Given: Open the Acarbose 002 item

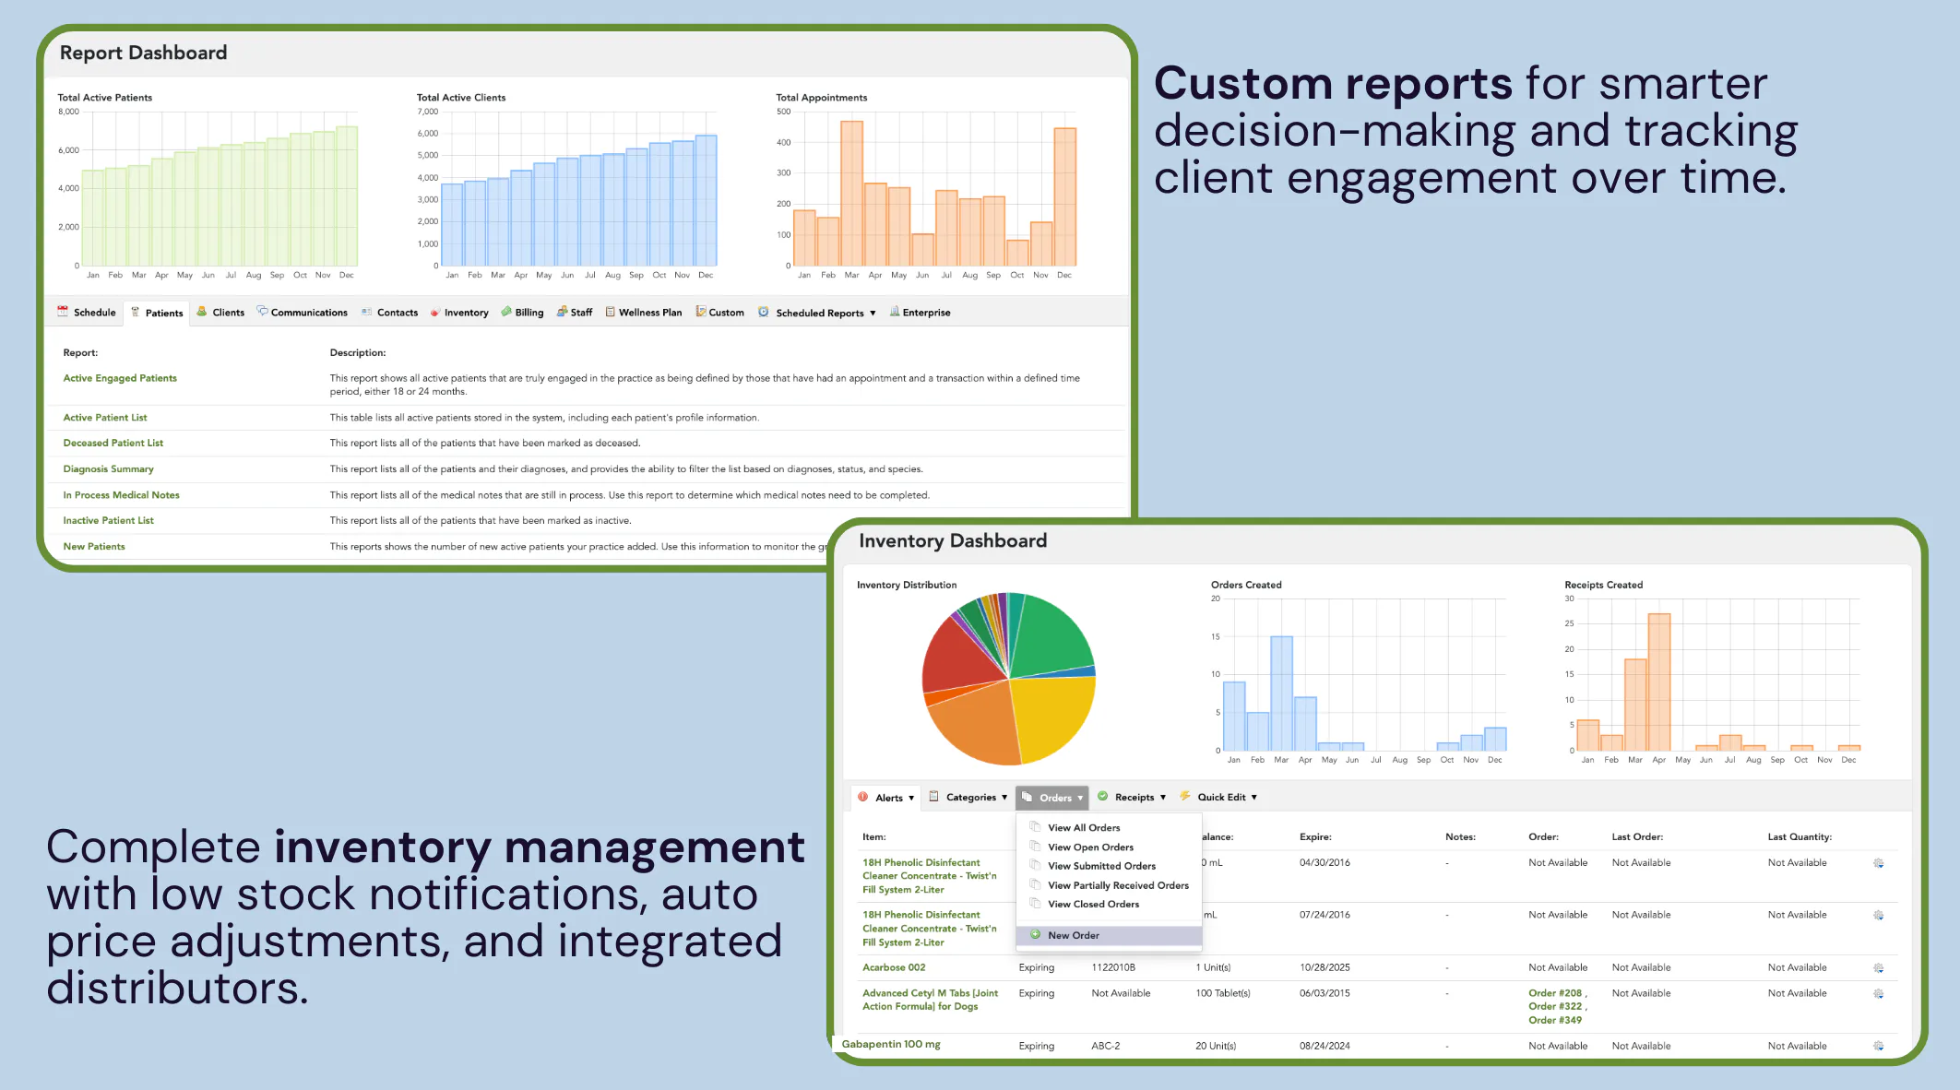Looking at the screenshot, I should 894,967.
